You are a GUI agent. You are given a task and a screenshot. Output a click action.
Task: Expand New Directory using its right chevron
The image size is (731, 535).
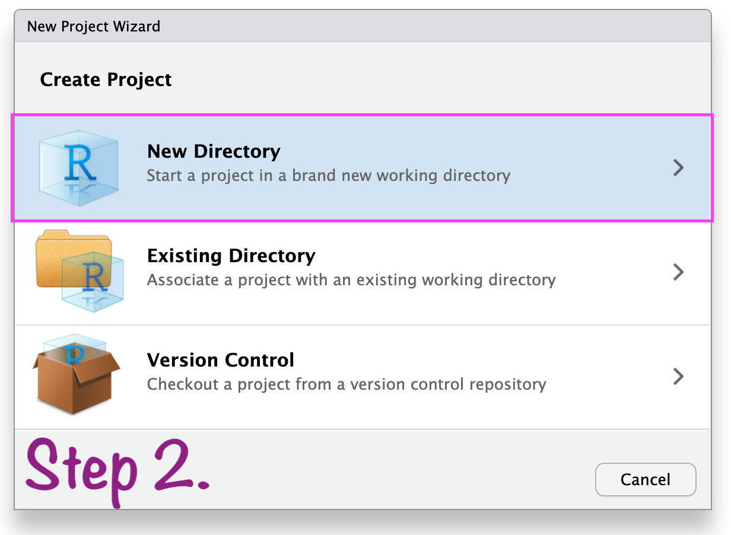tap(678, 168)
